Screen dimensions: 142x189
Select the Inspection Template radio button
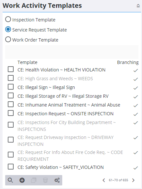(8, 19)
